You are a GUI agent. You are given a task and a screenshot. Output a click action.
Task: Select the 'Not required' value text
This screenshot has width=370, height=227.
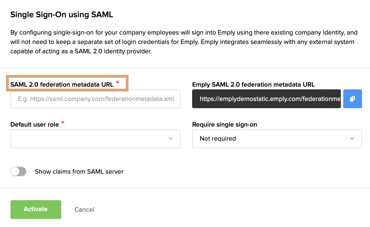click(218, 139)
